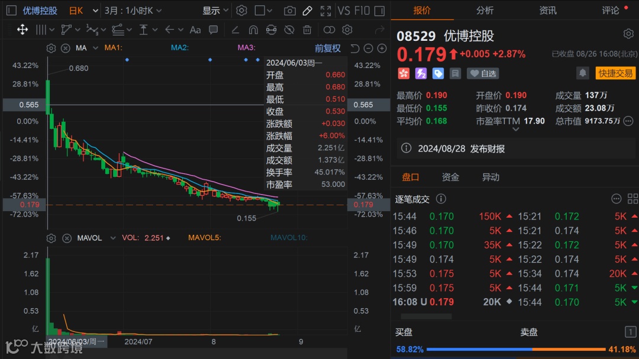
Task: Zoom in chart with plus icon
Action: 382,48
